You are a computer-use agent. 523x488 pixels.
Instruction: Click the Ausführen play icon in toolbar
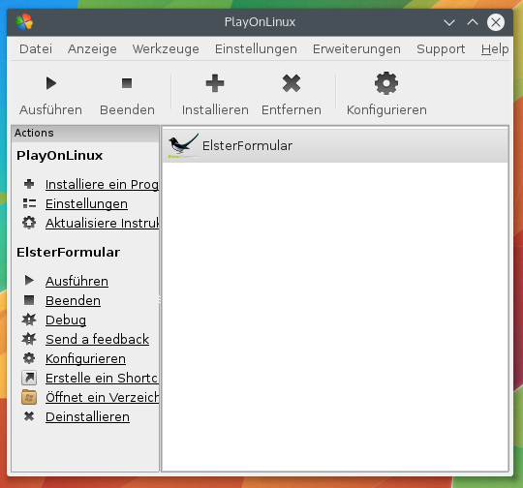51,83
